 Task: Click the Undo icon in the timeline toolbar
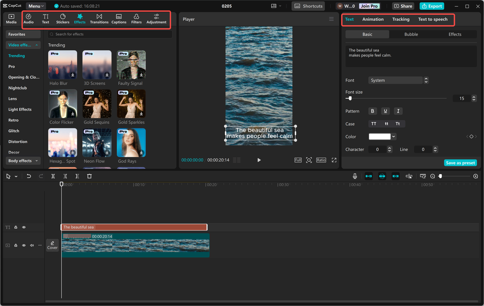coord(29,176)
